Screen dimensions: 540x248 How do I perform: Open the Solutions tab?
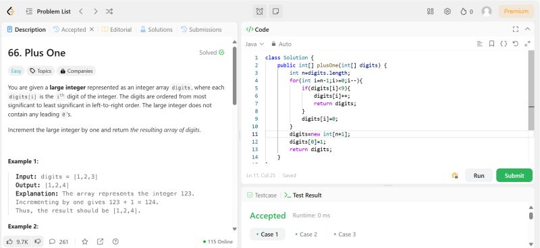[157, 30]
